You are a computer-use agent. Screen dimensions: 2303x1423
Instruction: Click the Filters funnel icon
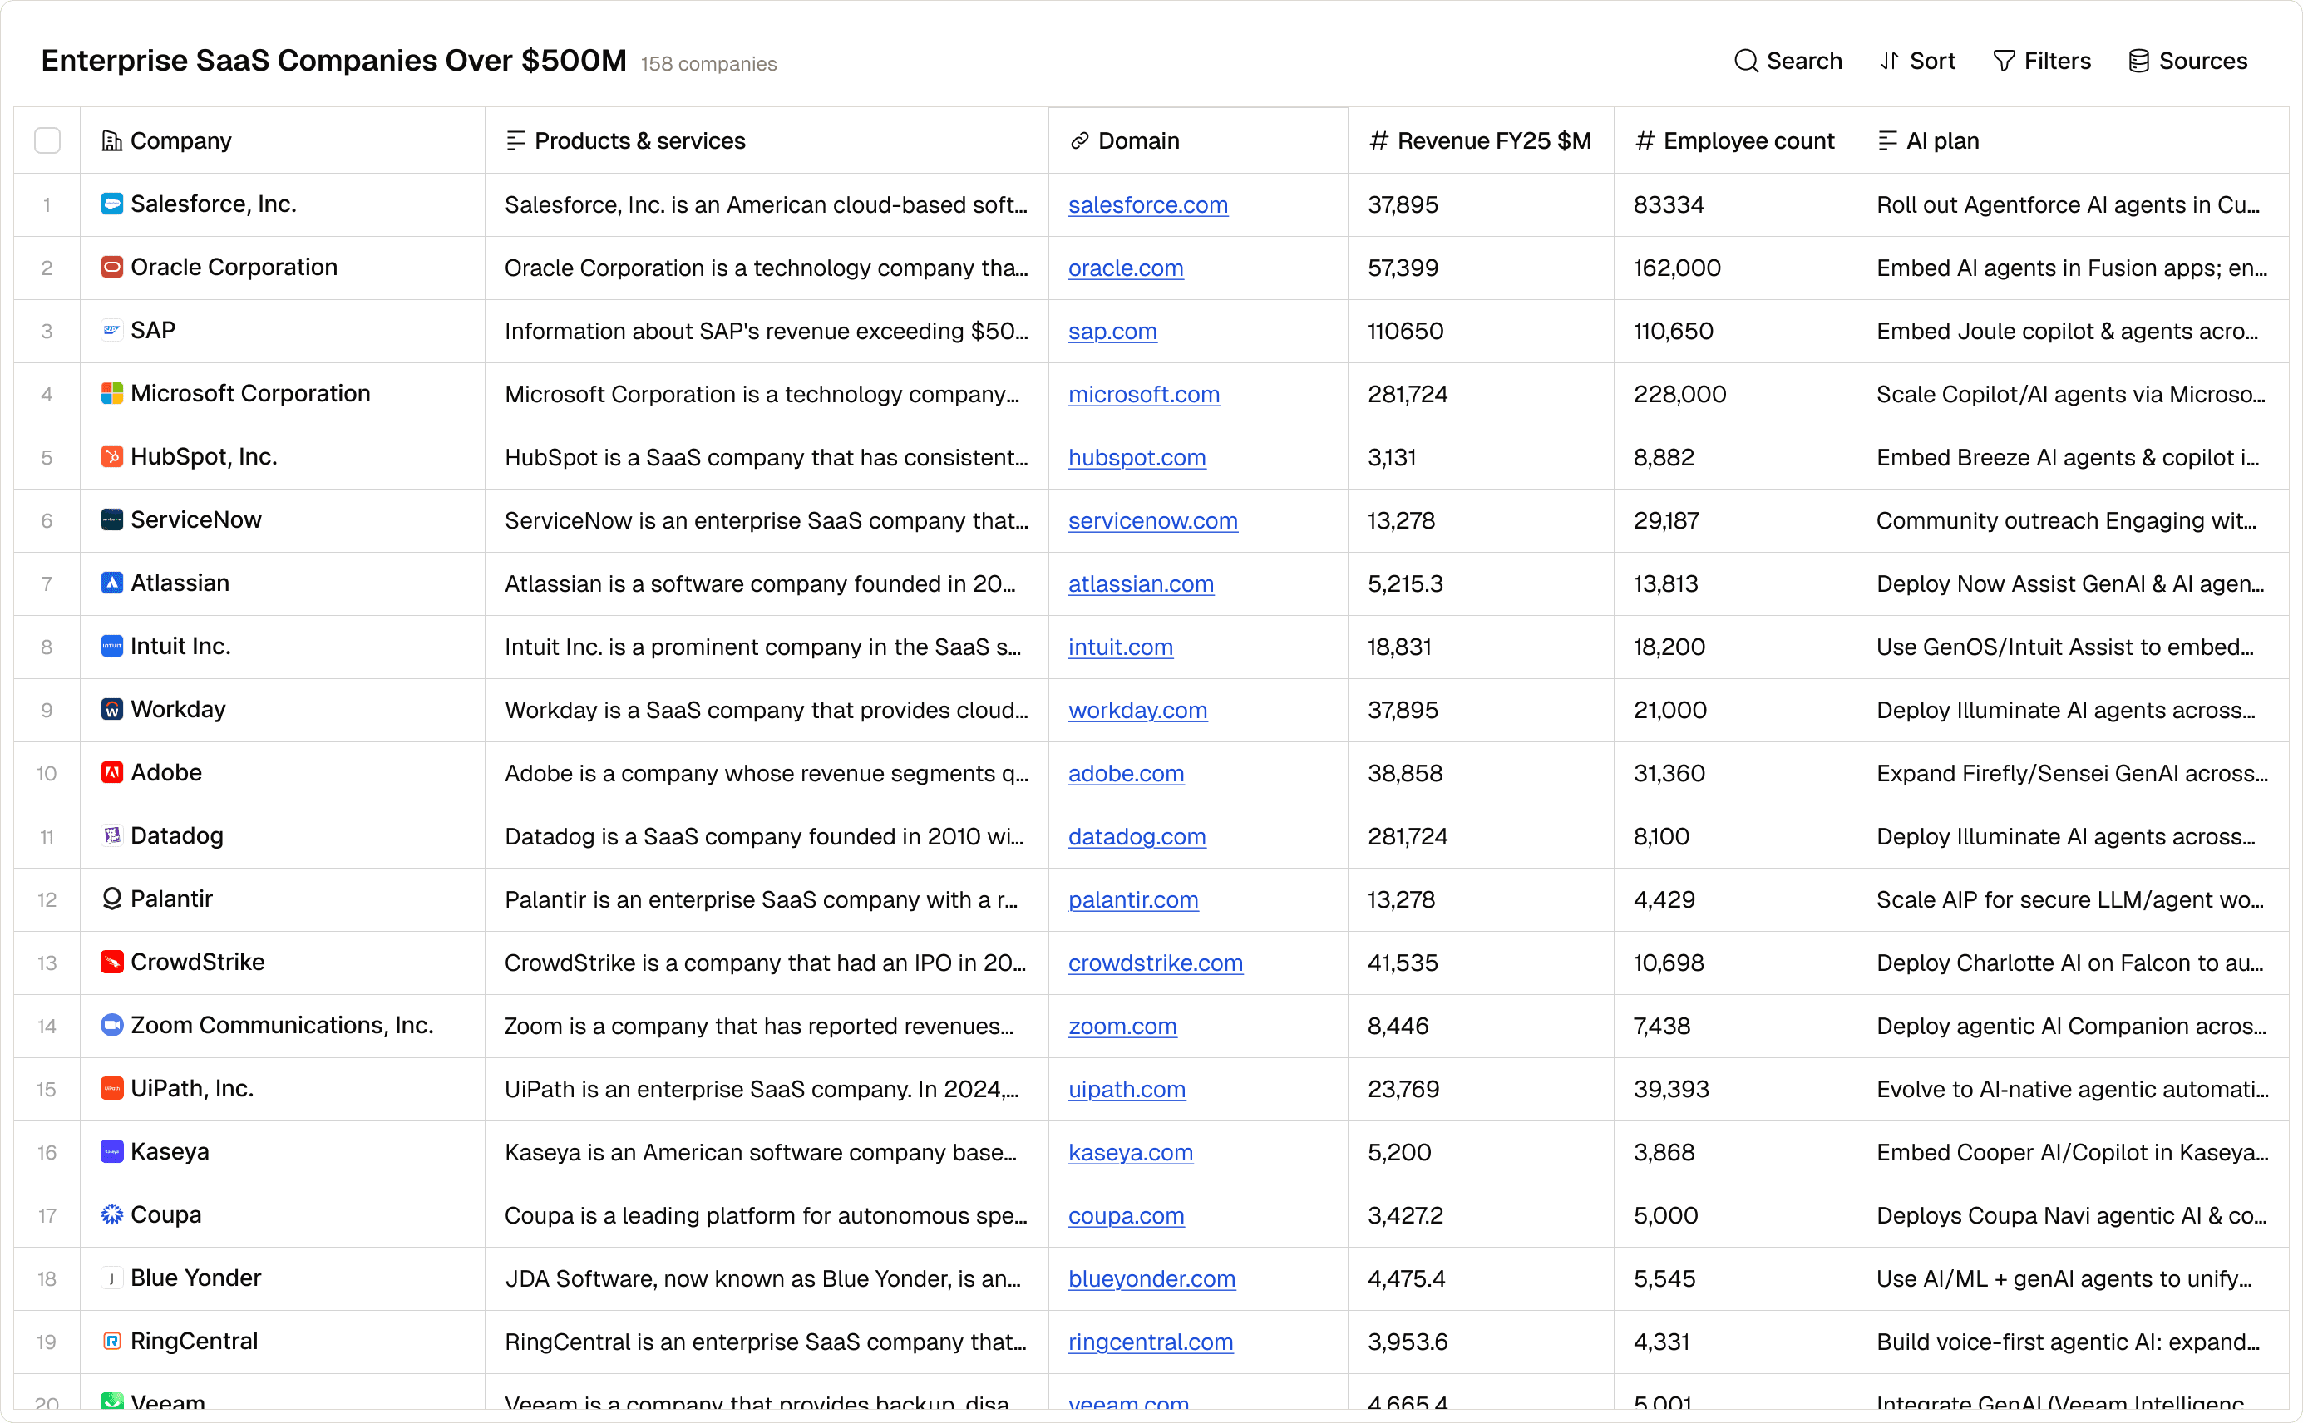tap(2004, 62)
